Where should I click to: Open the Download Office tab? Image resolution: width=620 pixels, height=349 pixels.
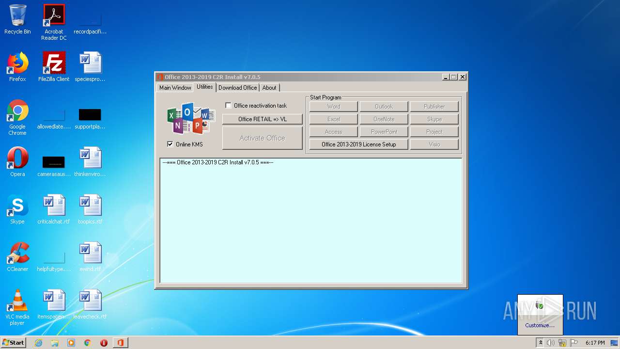237,88
